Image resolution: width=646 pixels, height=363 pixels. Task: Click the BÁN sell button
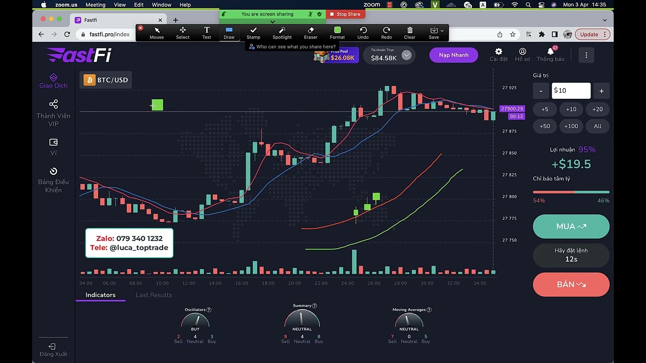tap(571, 284)
